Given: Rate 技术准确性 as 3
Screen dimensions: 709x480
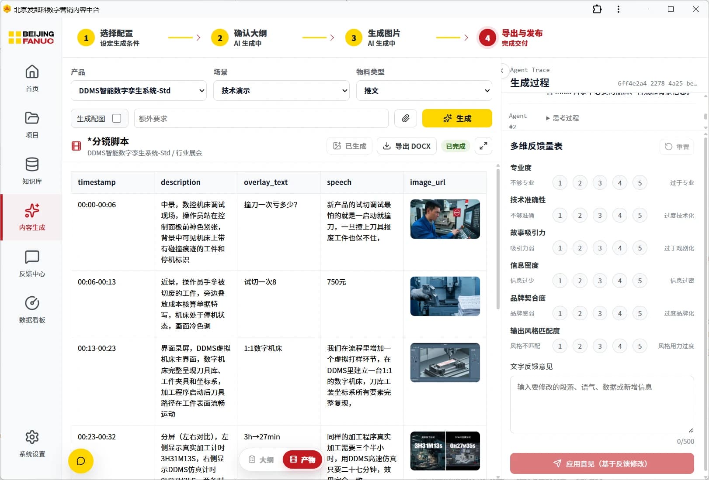Looking at the screenshot, I should coord(600,215).
